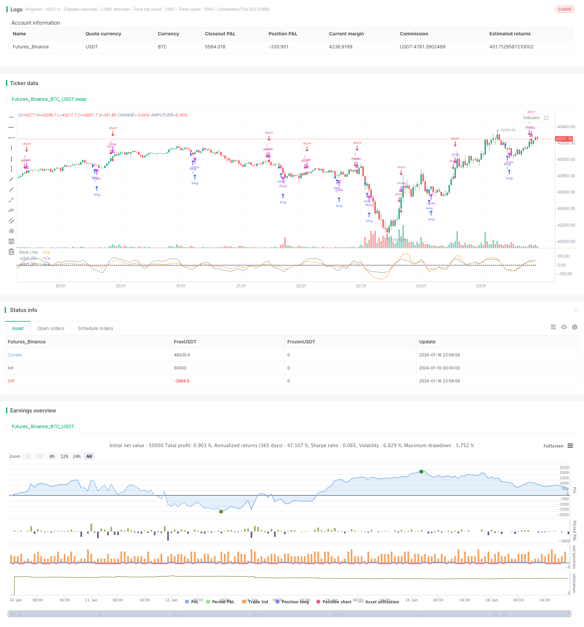
Task: Select the parallel channel drawing tool
Action: pyautogui.click(x=11, y=220)
